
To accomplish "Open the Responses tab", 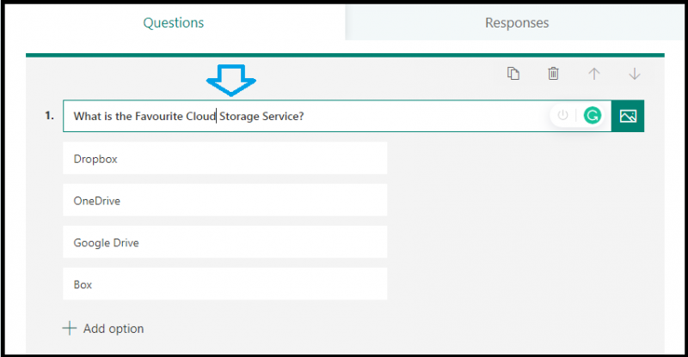I will [x=516, y=22].
